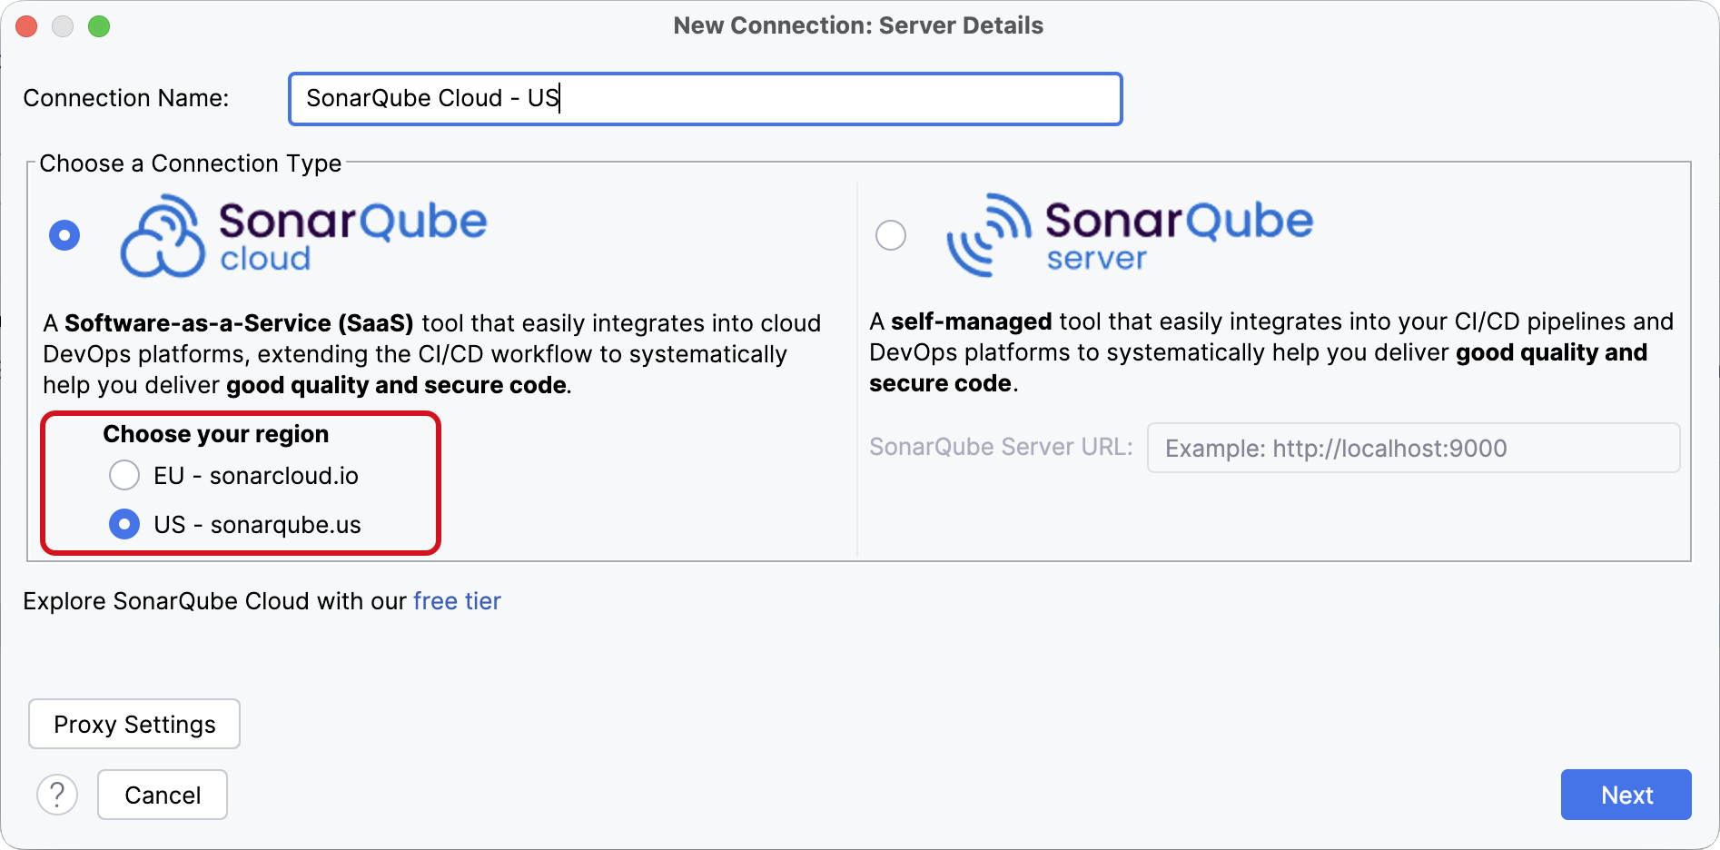Click the New Connection dialog title
Viewport: 1720px width, 850px height.
click(x=858, y=25)
